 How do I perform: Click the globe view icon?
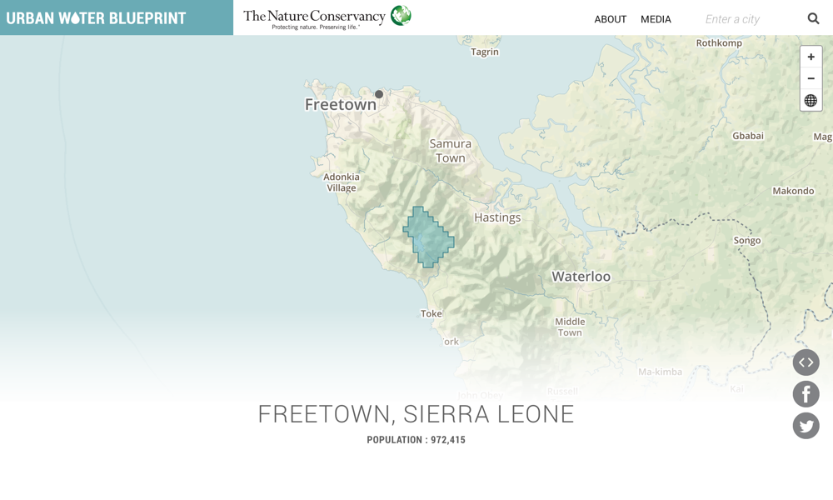click(811, 101)
